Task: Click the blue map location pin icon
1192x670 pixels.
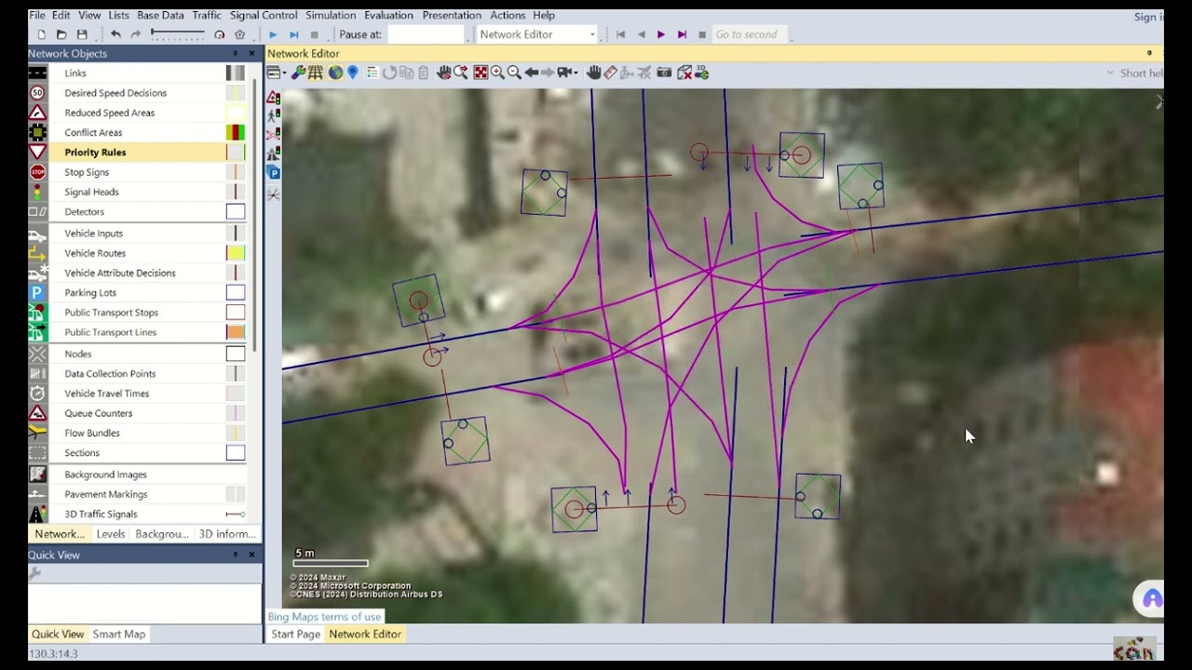Action: 353,73
